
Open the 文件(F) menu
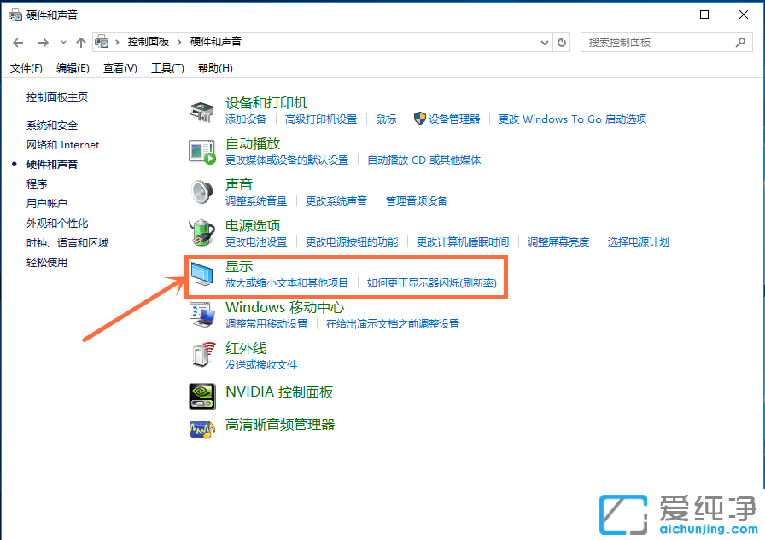point(26,68)
